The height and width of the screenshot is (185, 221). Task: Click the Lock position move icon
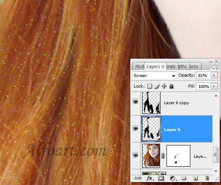coord(164,86)
